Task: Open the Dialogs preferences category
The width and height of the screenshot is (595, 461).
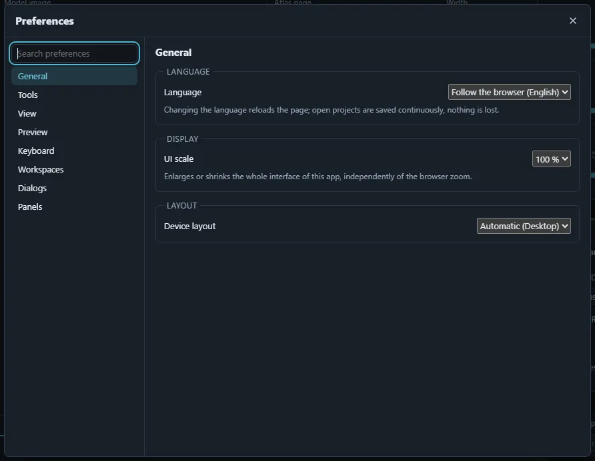Action: tap(75, 188)
